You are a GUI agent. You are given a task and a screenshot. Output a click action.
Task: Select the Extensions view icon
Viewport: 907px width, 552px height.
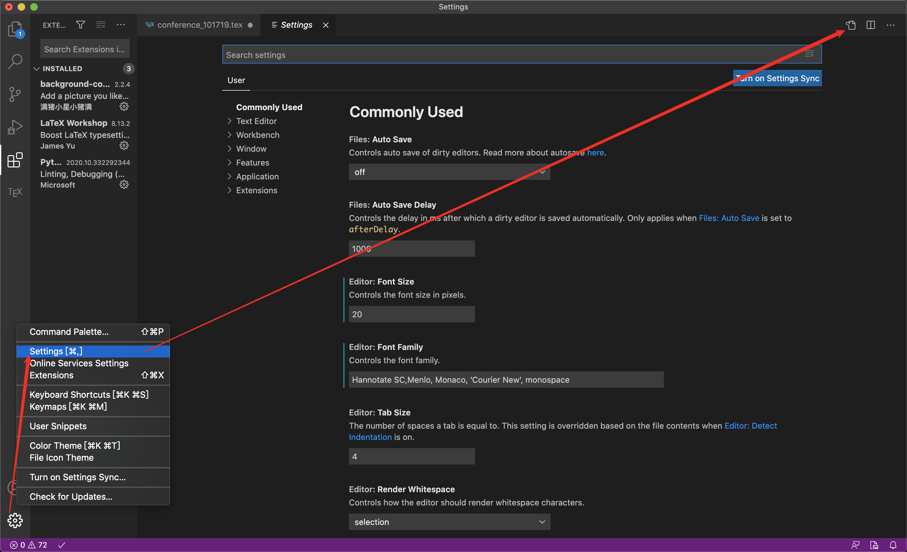[x=15, y=160]
